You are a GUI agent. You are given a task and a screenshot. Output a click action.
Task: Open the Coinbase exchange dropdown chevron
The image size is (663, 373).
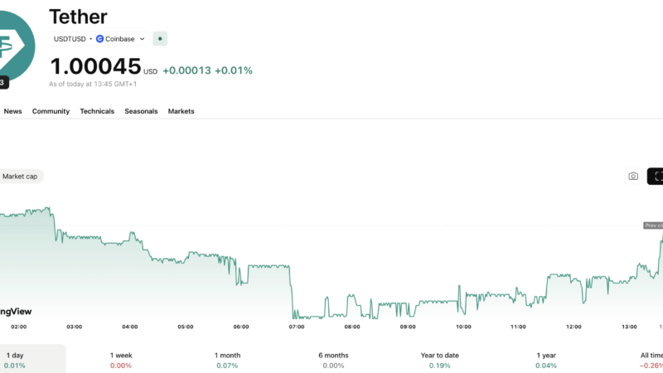[142, 39]
